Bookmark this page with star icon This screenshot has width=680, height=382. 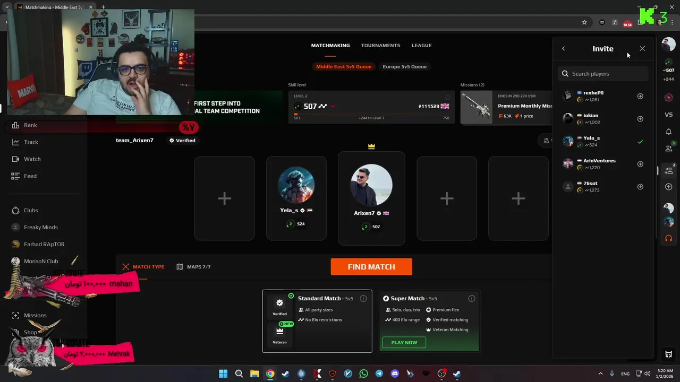point(584,22)
